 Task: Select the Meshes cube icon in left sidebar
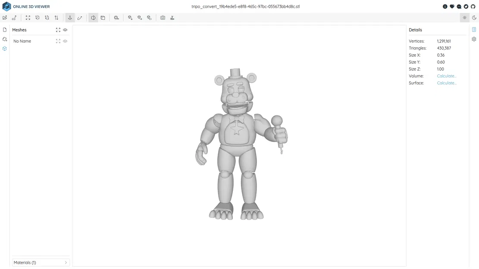4,49
